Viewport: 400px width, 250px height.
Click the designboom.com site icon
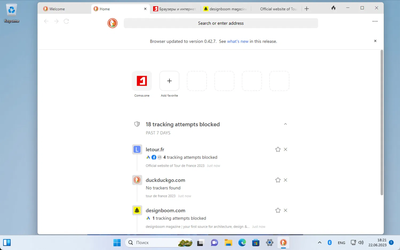coord(137,211)
